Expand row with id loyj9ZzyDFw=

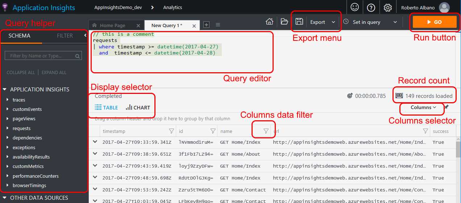click(95, 166)
